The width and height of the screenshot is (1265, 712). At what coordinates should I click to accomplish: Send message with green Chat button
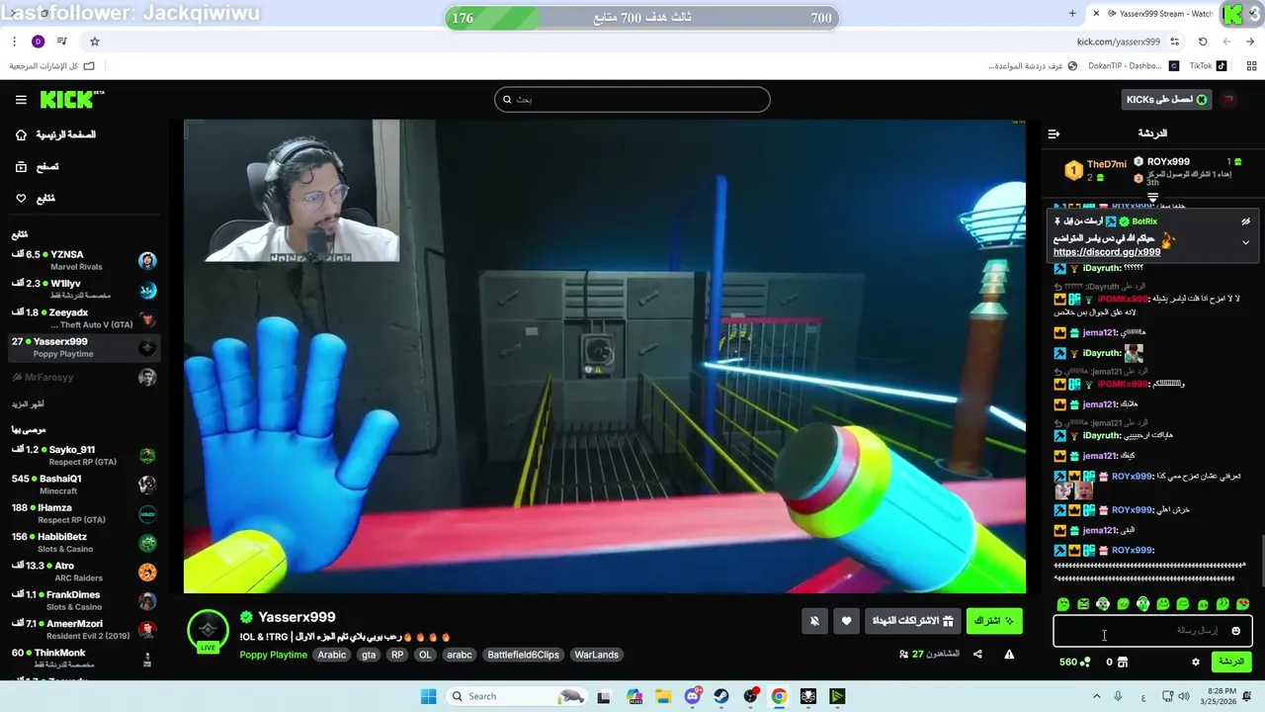[x=1230, y=662]
